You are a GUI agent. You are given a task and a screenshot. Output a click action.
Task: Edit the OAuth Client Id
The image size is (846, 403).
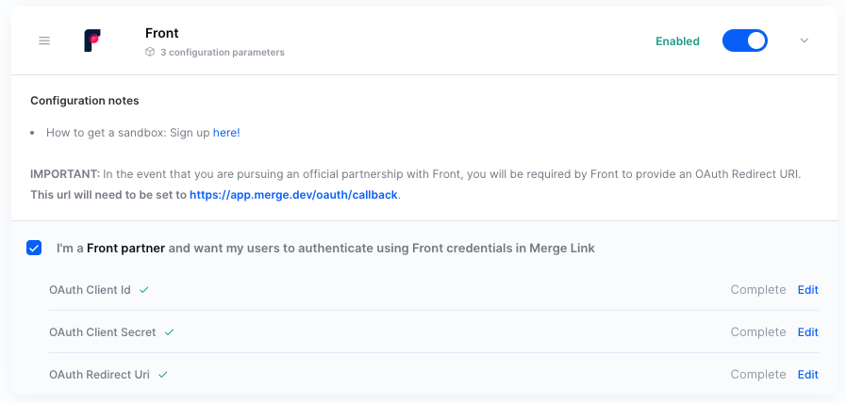pyautogui.click(x=807, y=290)
